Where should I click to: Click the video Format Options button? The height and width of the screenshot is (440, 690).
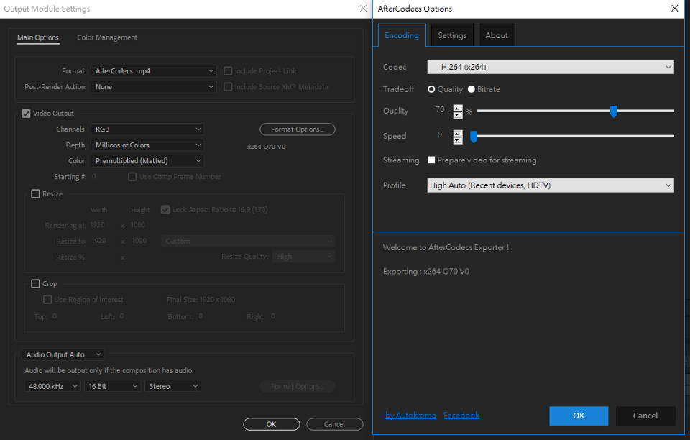(298, 129)
